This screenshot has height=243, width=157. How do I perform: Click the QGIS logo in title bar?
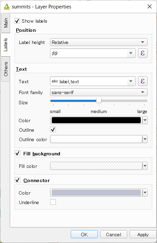(x=7, y=6)
